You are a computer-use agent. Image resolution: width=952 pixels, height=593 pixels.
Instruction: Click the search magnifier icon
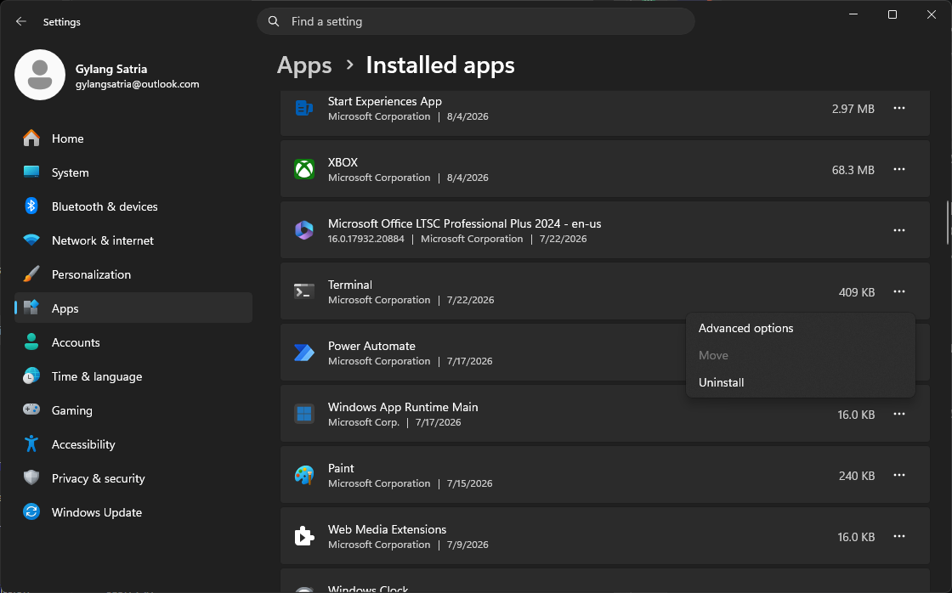pos(274,21)
